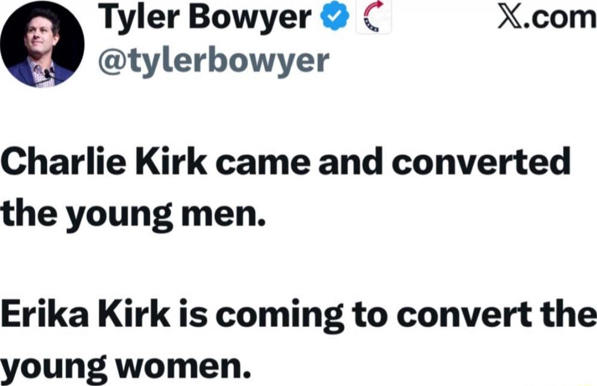Click the word "Charlie" in the tweet
The height and width of the screenshot is (386, 597).
56,162
